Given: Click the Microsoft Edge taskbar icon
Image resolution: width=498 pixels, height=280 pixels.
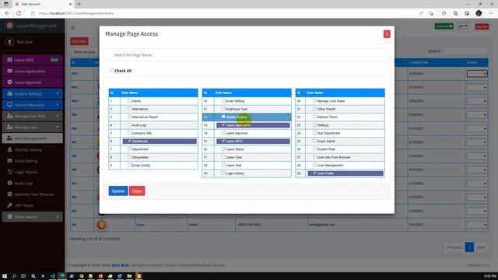Looking at the screenshot, I should (62, 276).
